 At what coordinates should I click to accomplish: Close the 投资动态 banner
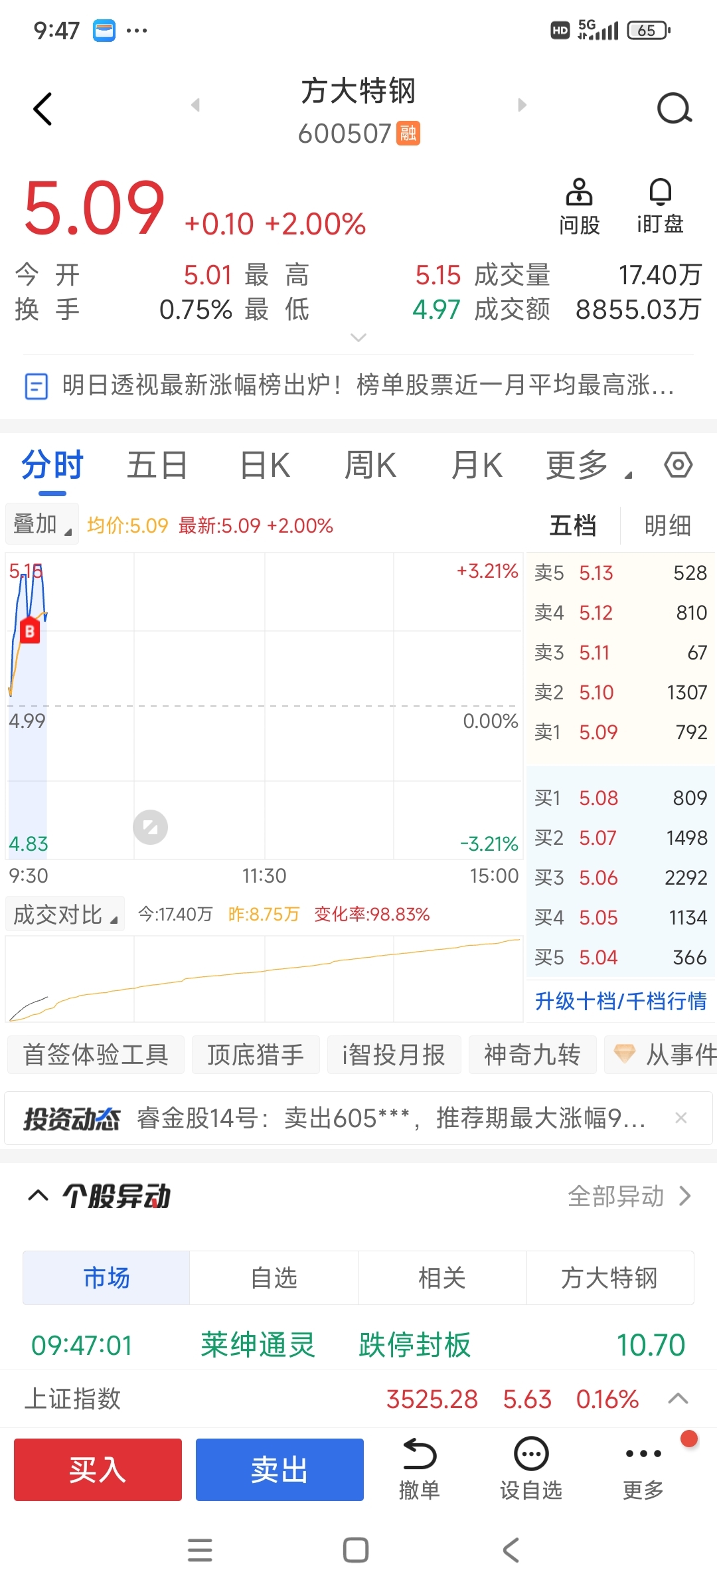(x=680, y=1118)
